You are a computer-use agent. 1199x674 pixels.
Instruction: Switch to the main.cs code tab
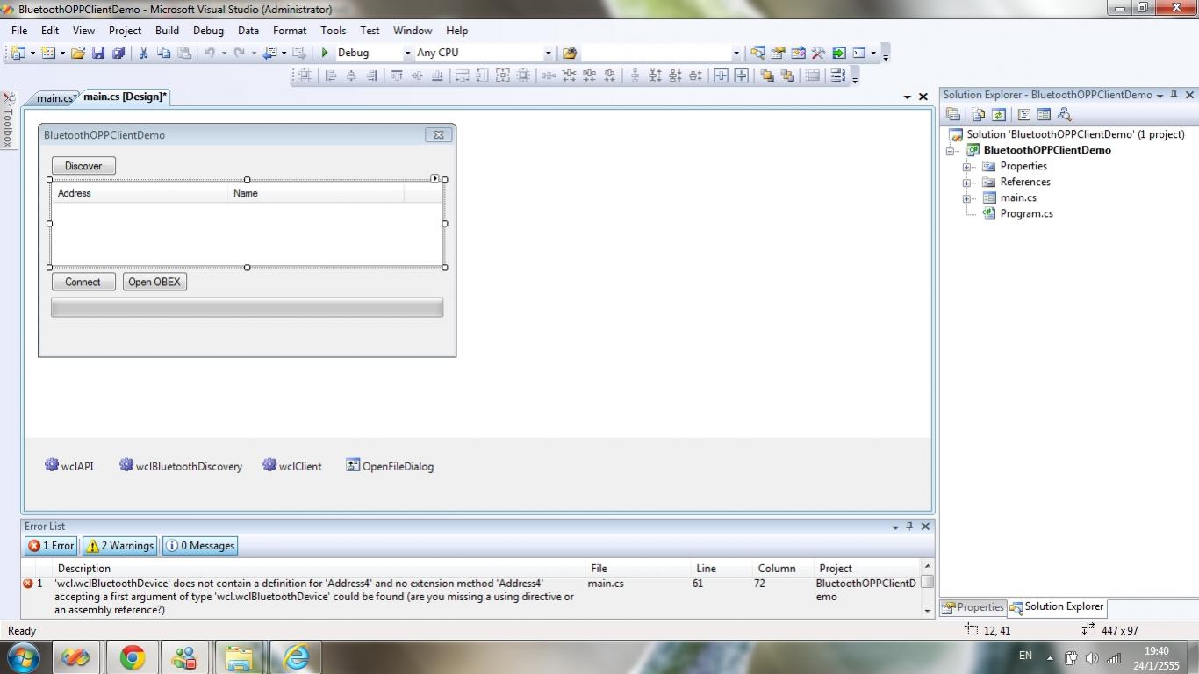click(x=54, y=97)
